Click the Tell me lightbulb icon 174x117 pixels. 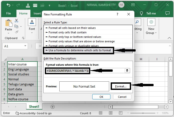click(x=142, y=13)
